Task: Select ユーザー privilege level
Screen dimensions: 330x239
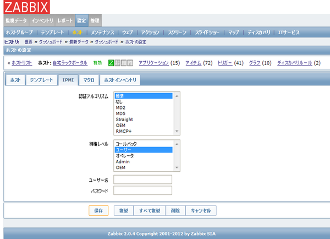Action: [x=144, y=150]
